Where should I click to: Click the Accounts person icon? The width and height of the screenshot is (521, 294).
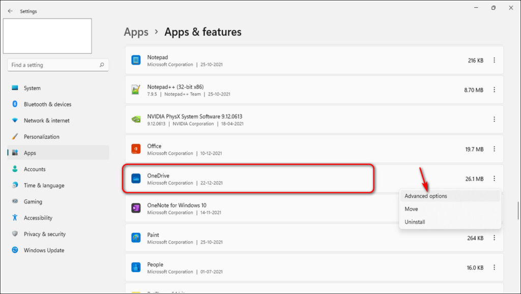point(15,169)
